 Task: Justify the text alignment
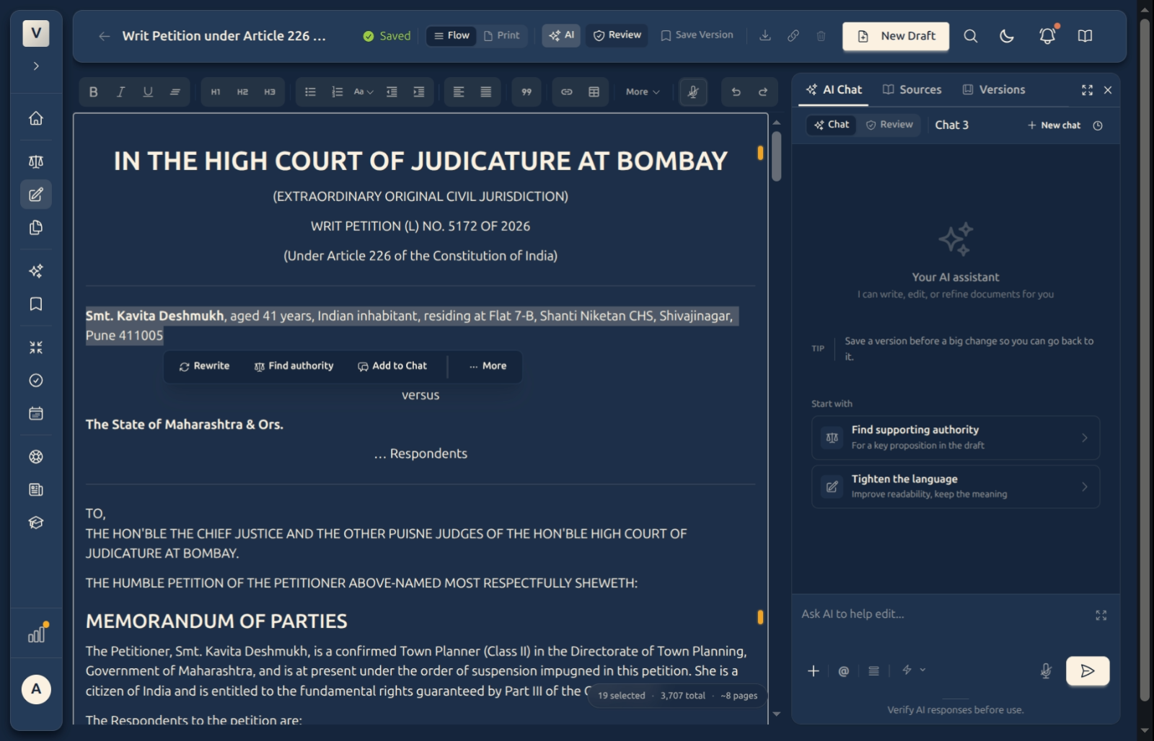pyautogui.click(x=486, y=92)
